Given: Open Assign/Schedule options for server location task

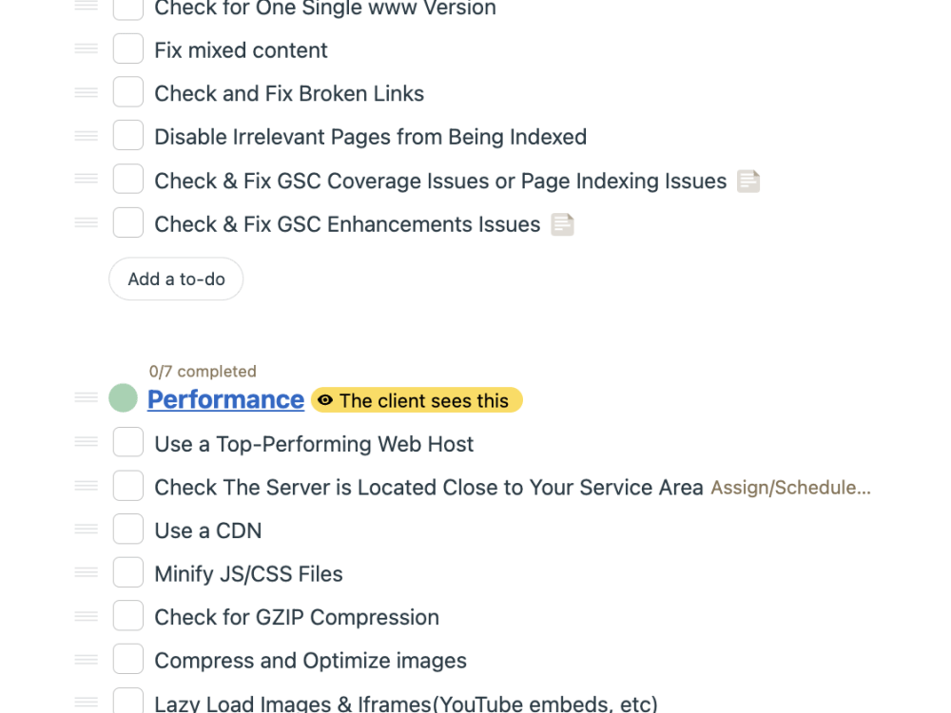Looking at the screenshot, I should (791, 488).
